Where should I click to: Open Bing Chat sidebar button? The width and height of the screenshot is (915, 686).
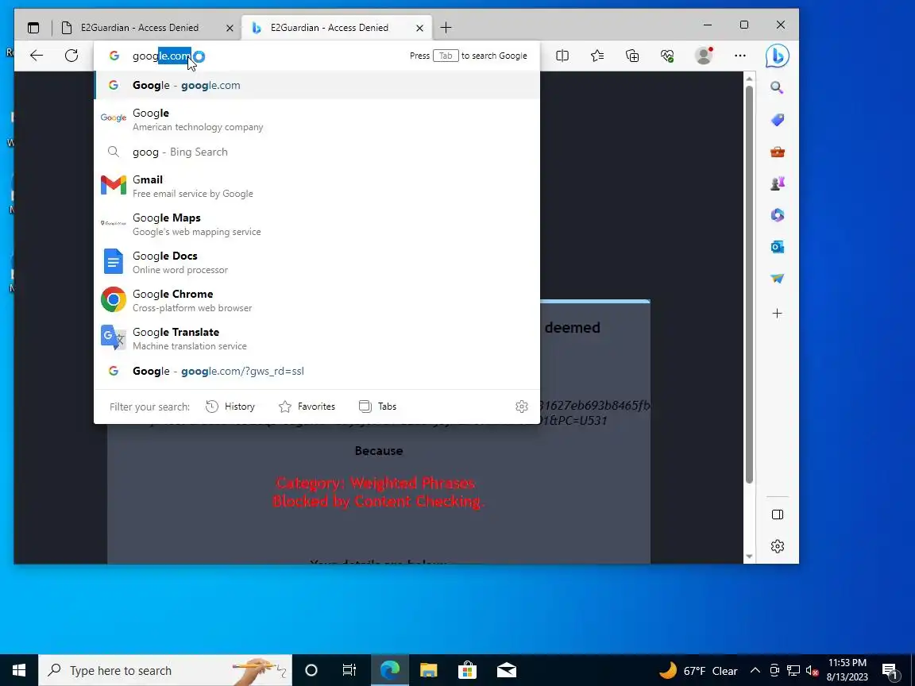(x=778, y=56)
